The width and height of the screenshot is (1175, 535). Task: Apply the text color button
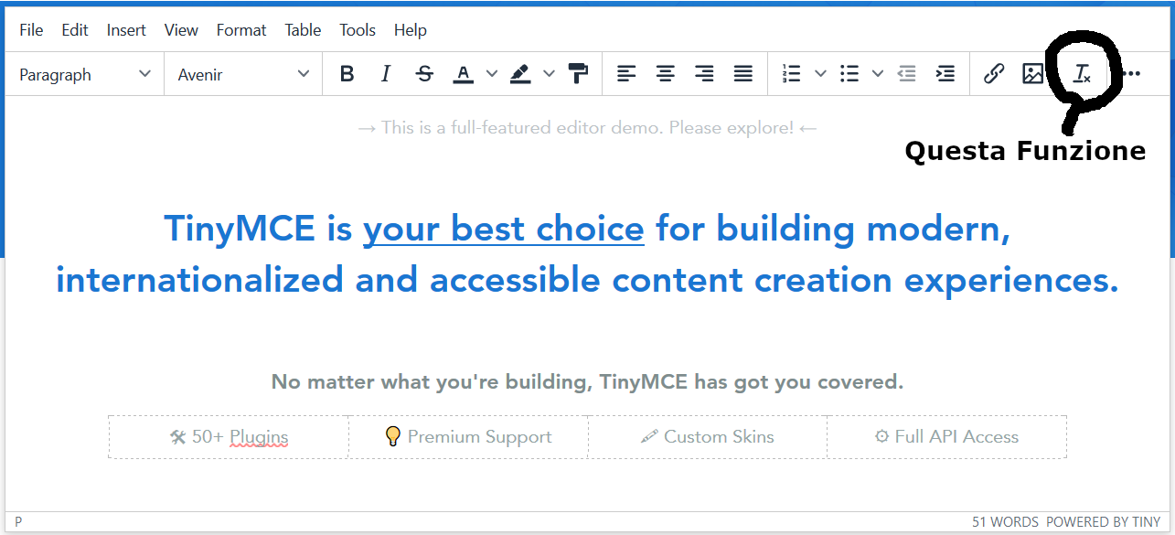pos(464,74)
